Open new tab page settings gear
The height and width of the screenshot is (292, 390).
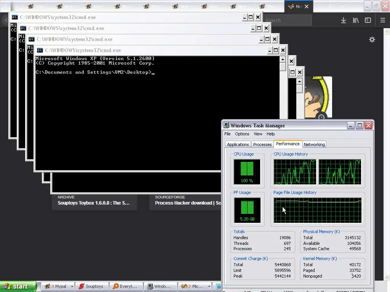[372, 40]
